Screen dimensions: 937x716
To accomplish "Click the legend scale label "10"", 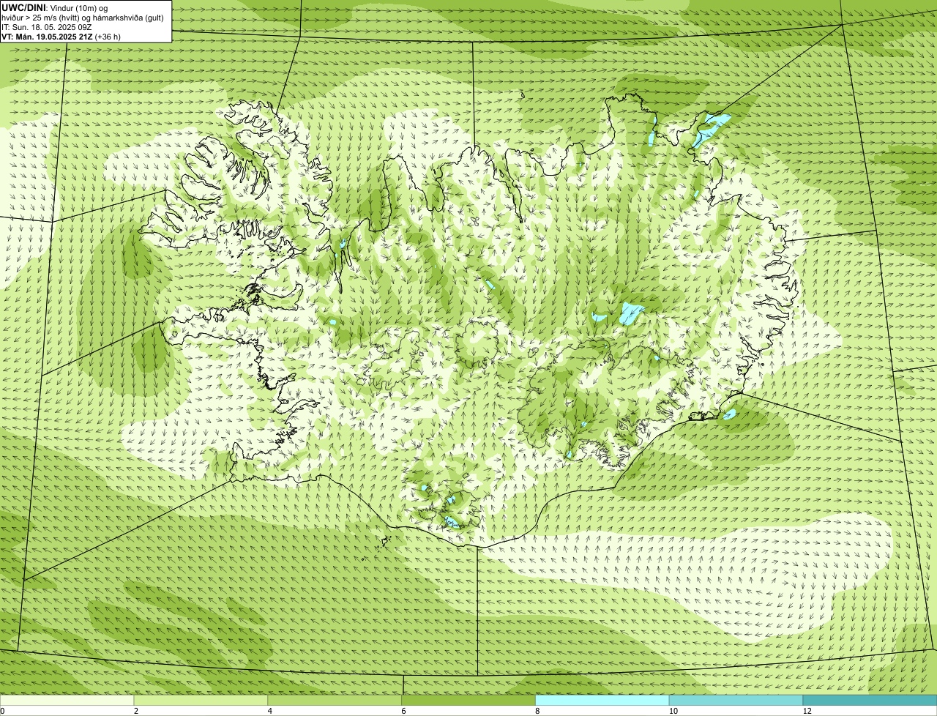I will coord(673,711).
